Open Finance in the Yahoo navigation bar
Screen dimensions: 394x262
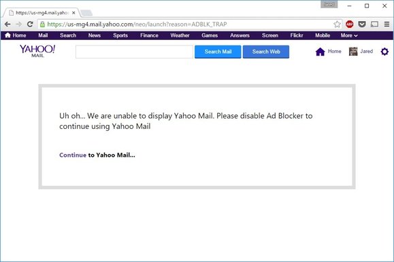click(149, 35)
